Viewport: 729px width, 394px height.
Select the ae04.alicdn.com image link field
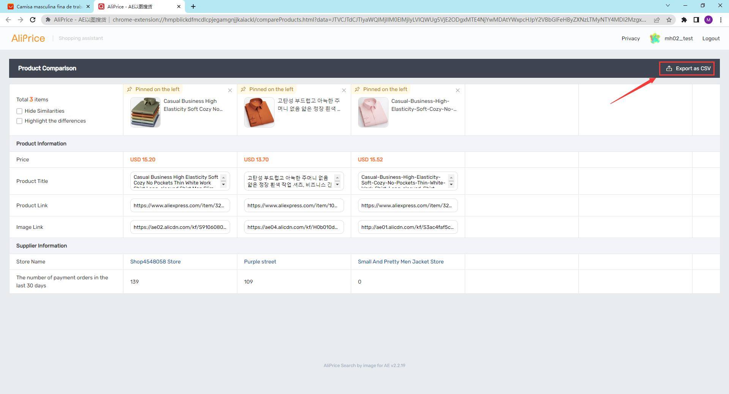click(294, 227)
